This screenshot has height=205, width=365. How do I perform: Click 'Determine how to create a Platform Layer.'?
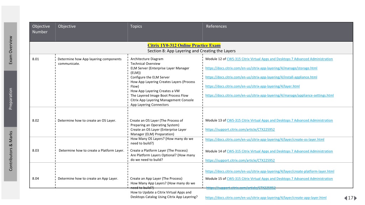point(92,151)
